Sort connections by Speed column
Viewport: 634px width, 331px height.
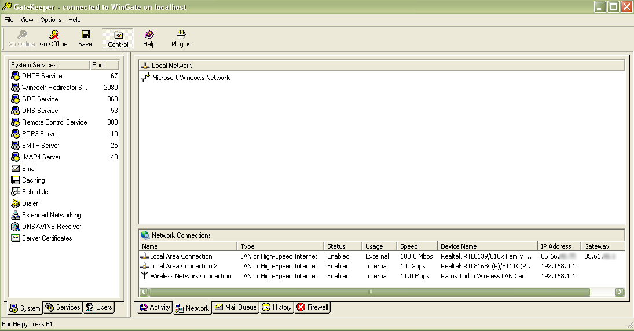[417, 246]
